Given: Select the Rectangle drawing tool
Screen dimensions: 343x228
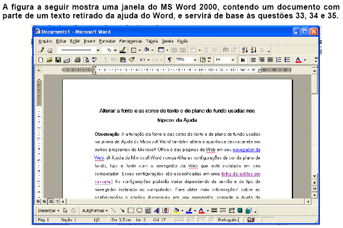Looking at the screenshot, I should 131,211.
